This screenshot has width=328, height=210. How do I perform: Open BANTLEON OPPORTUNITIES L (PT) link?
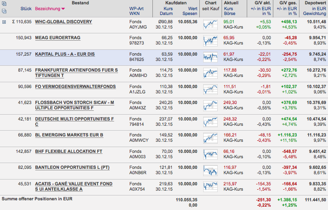tap(73, 167)
